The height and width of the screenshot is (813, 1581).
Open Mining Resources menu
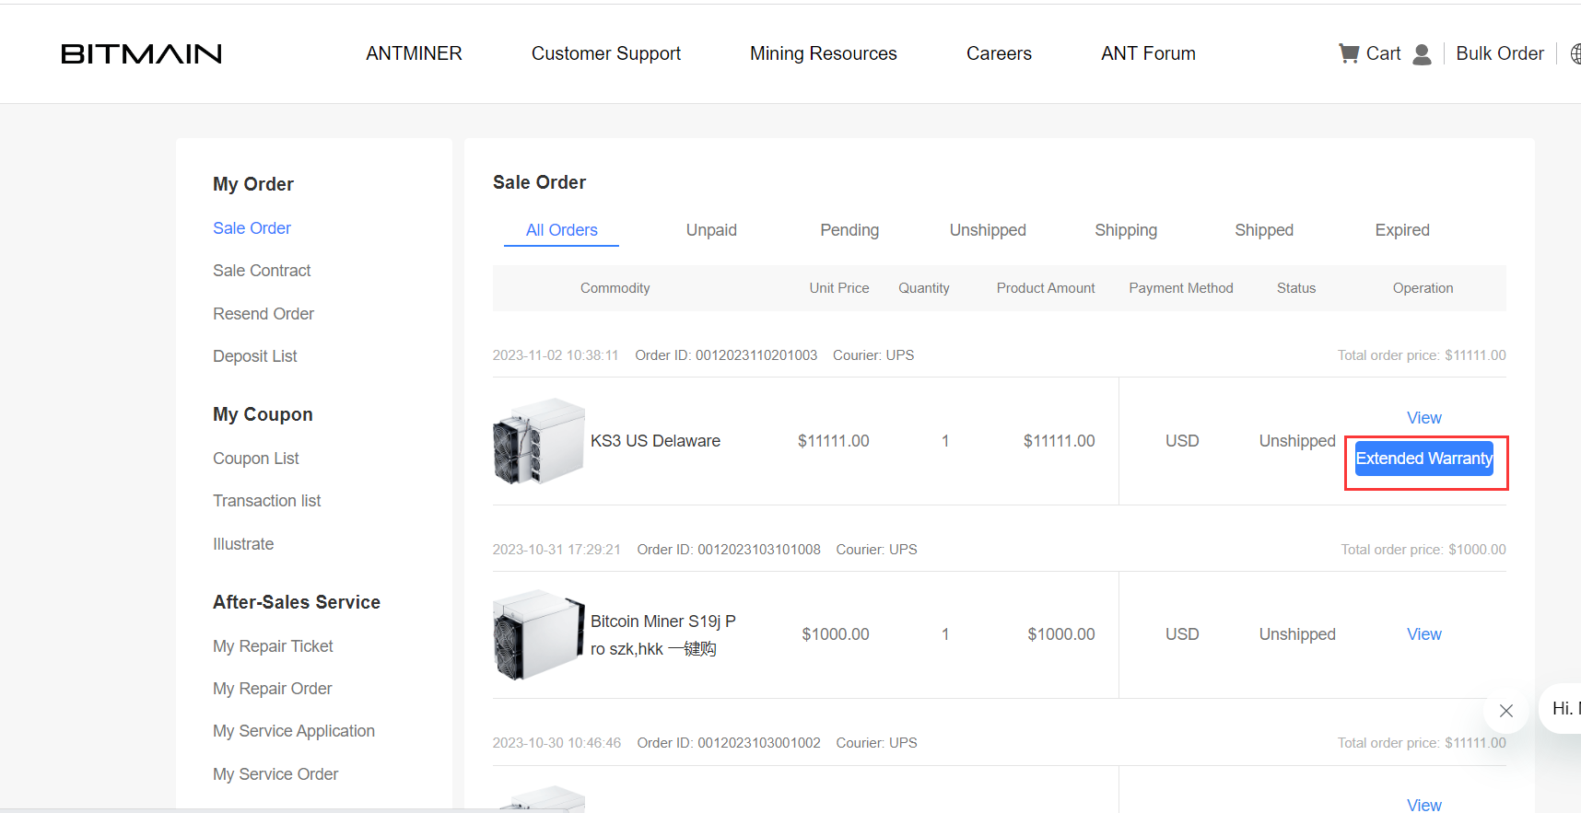(x=824, y=53)
